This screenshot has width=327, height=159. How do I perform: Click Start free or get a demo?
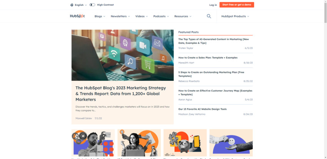237,5
